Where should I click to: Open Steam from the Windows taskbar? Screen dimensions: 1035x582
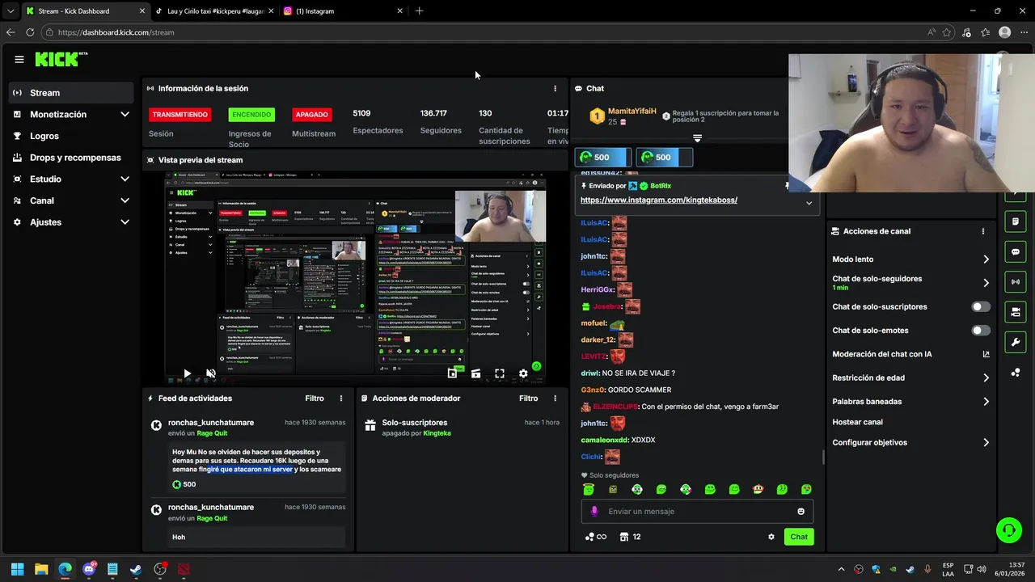[x=136, y=569]
